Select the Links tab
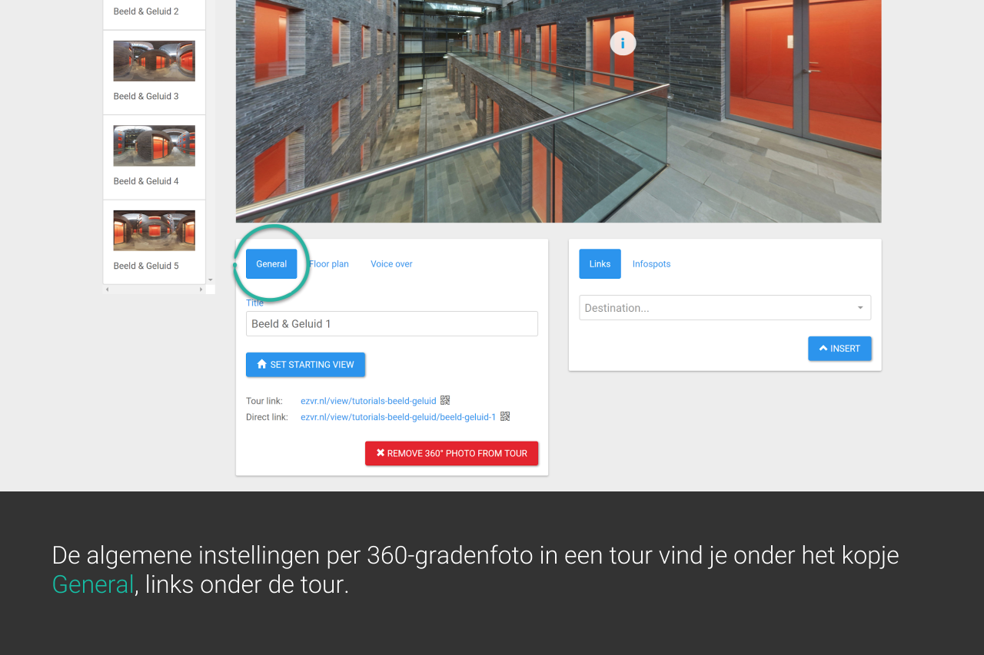 point(600,264)
